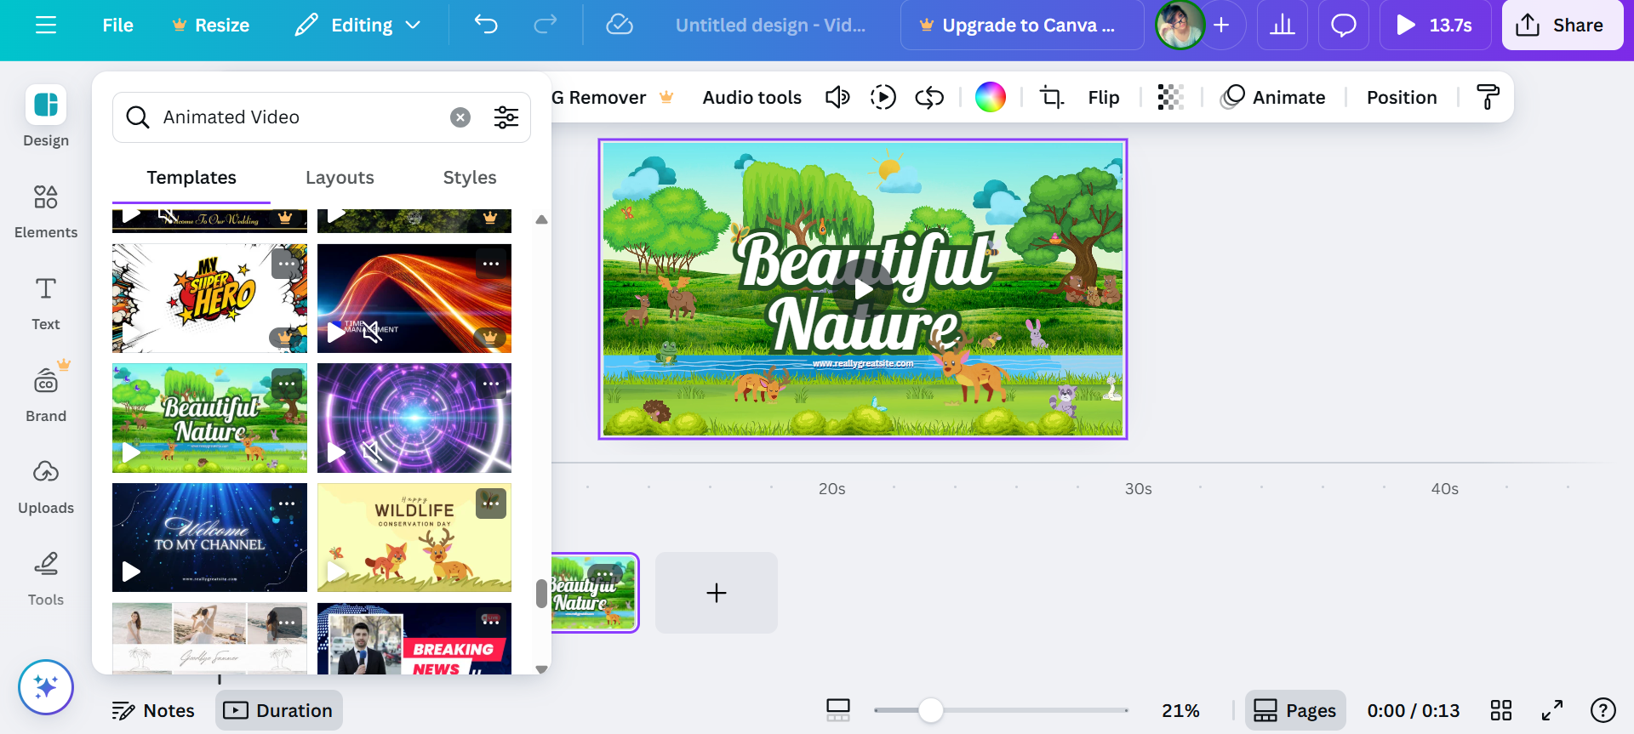
Task: Open more options on purple tunnel template
Action: point(491,384)
